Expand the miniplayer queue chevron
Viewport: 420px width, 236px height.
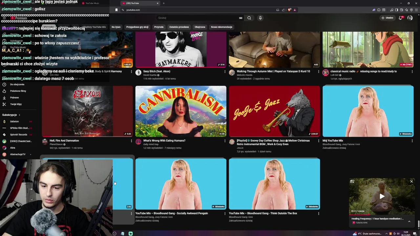click(x=409, y=221)
